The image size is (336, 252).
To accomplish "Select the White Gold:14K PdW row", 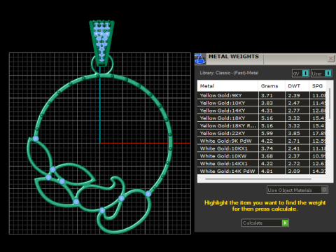I will [262, 171].
